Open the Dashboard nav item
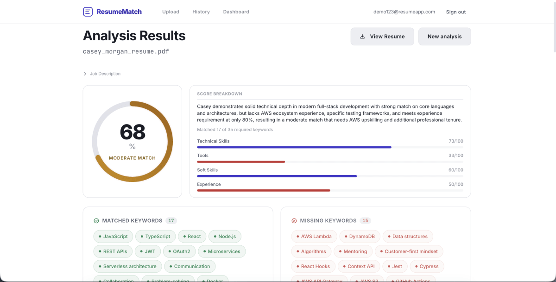Image resolution: width=556 pixels, height=282 pixels. point(236,12)
